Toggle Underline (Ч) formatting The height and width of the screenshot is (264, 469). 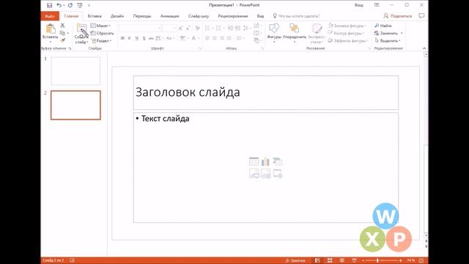(137, 38)
